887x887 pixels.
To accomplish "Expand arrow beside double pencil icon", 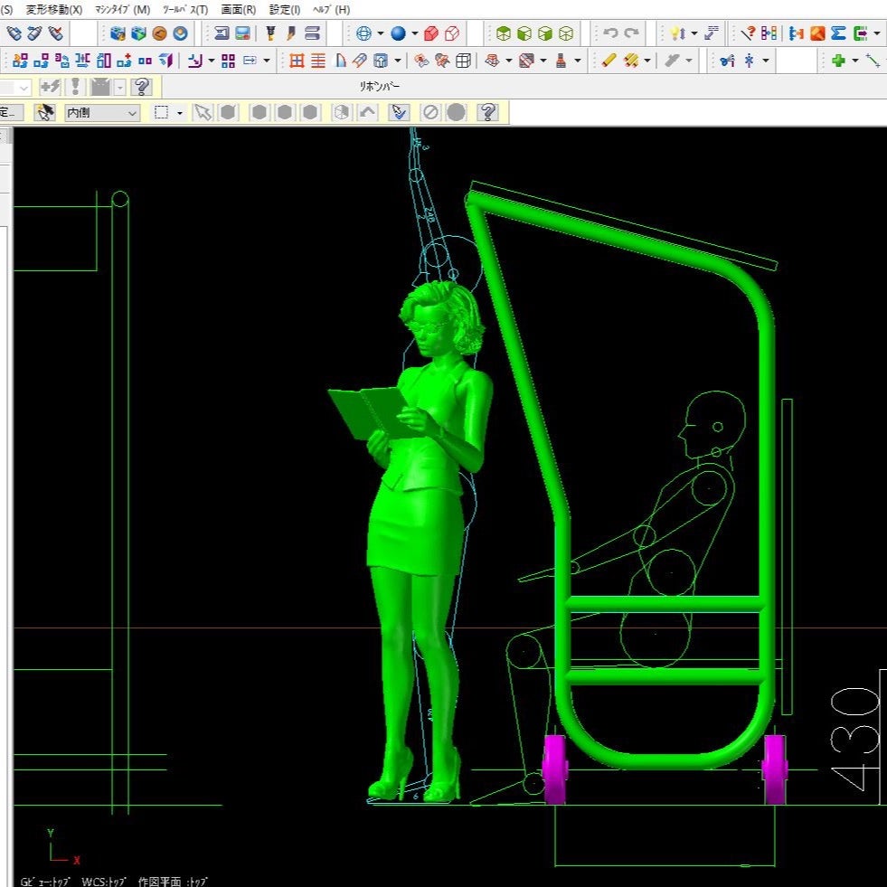I will pos(647,61).
